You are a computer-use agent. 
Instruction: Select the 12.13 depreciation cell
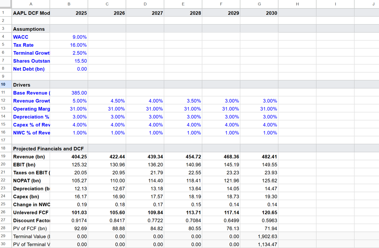(x=69, y=188)
